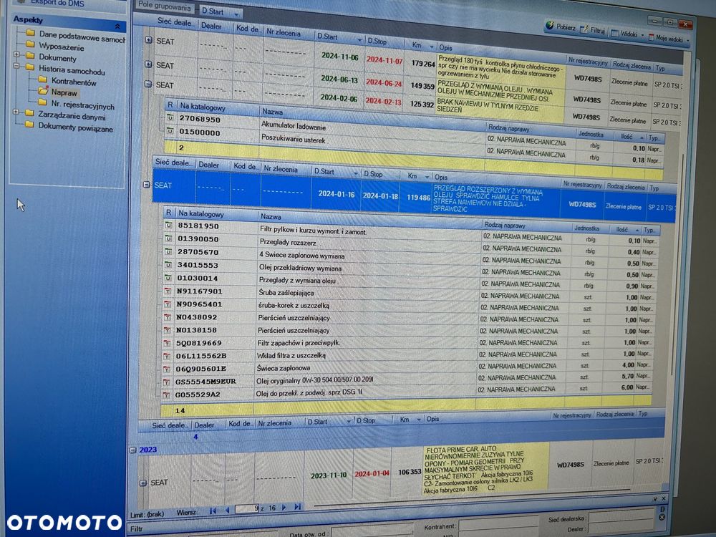Screen dimensions: 716x537
Task: Click the Kontrahent filter input field
Action: tap(498, 523)
